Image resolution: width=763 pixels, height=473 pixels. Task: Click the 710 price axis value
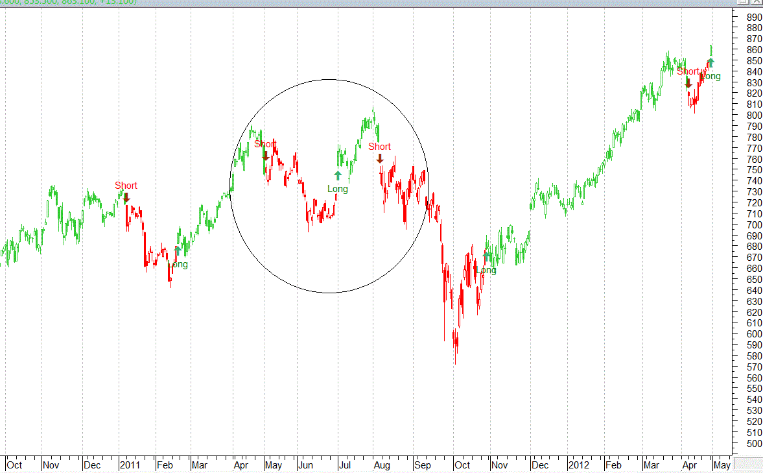754,214
